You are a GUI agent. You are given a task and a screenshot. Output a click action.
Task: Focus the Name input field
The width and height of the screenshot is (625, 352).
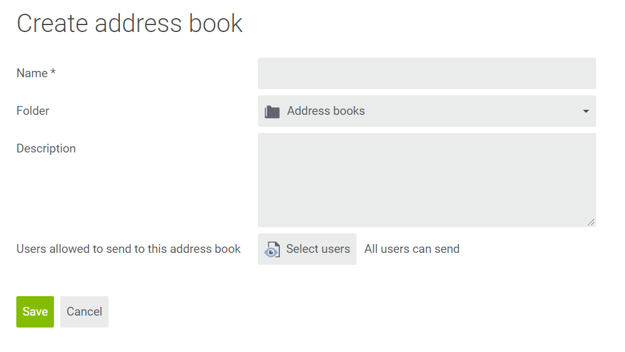pos(427,73)
